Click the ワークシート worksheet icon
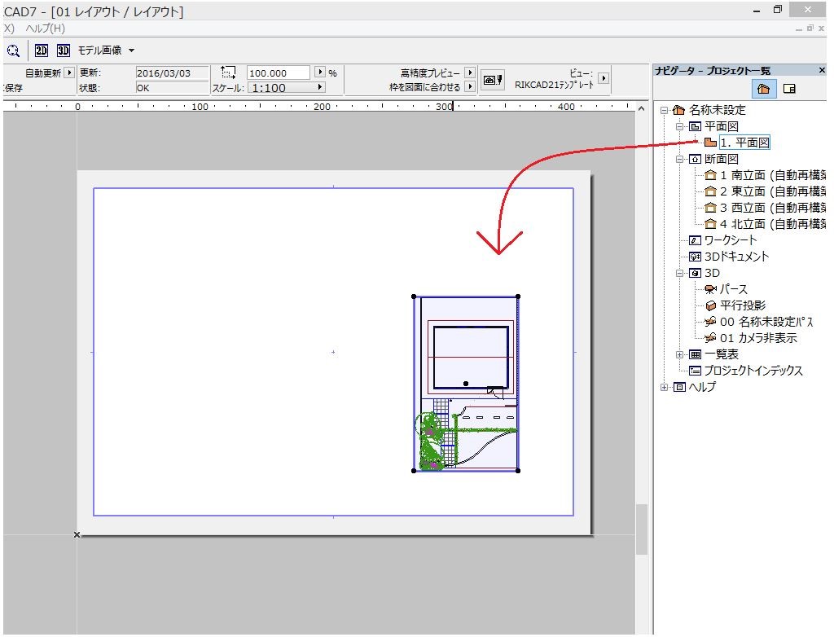This screenshot has width=834, height=637. coord(695,240)
